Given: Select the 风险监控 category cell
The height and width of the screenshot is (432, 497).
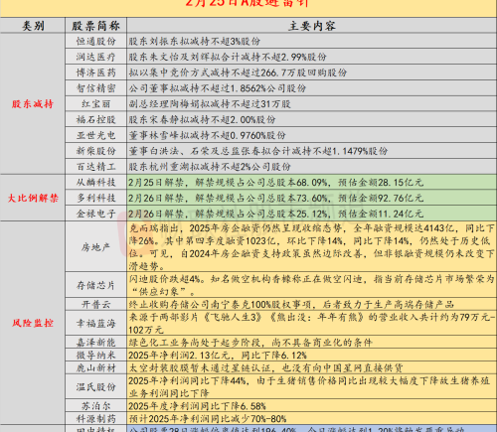Looking at the screenshot, I should click(33, 323).
